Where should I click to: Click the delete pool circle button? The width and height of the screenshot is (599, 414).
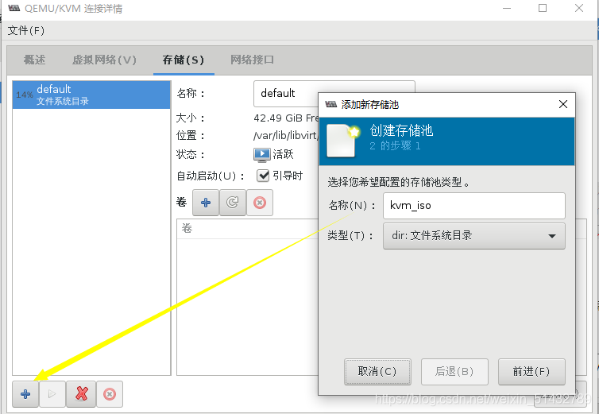pos(110,394)
